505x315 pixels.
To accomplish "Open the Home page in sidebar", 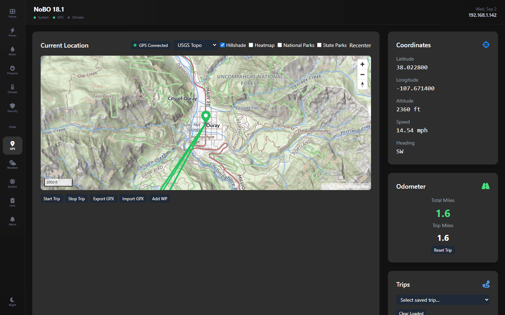I will point(12,13).
